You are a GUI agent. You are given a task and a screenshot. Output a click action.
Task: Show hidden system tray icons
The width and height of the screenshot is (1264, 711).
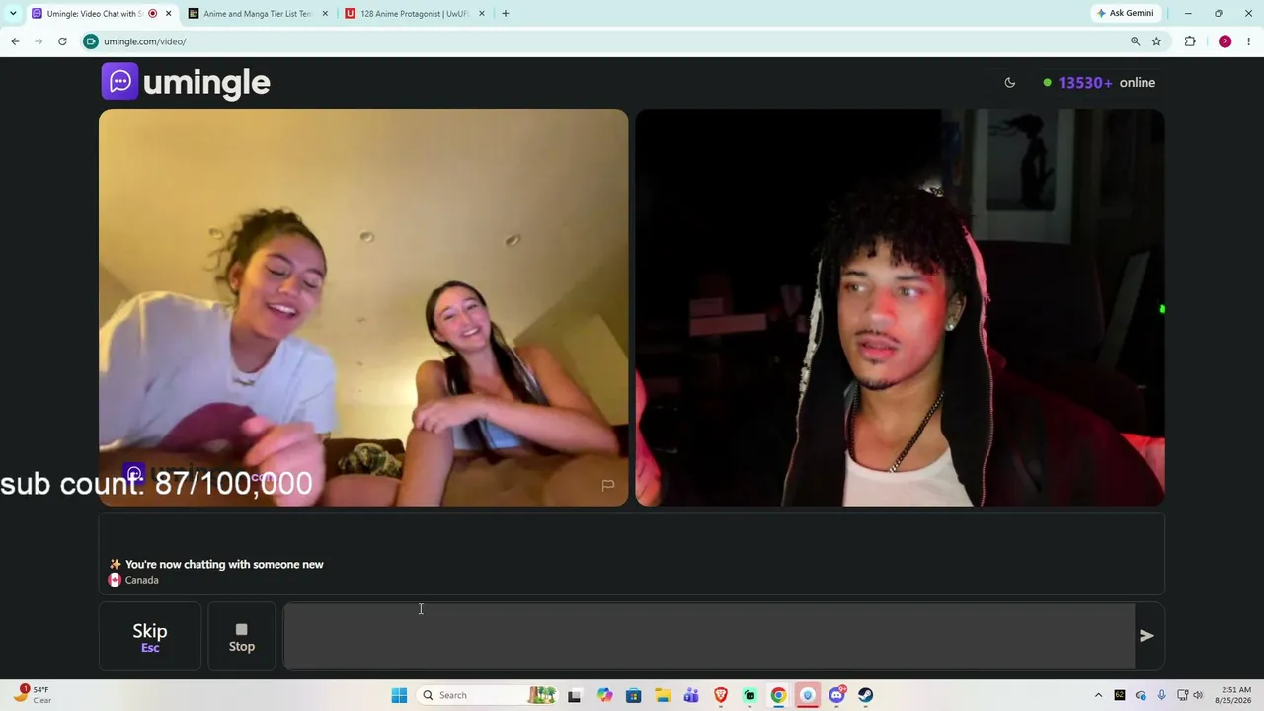(x=1098, y=695)
